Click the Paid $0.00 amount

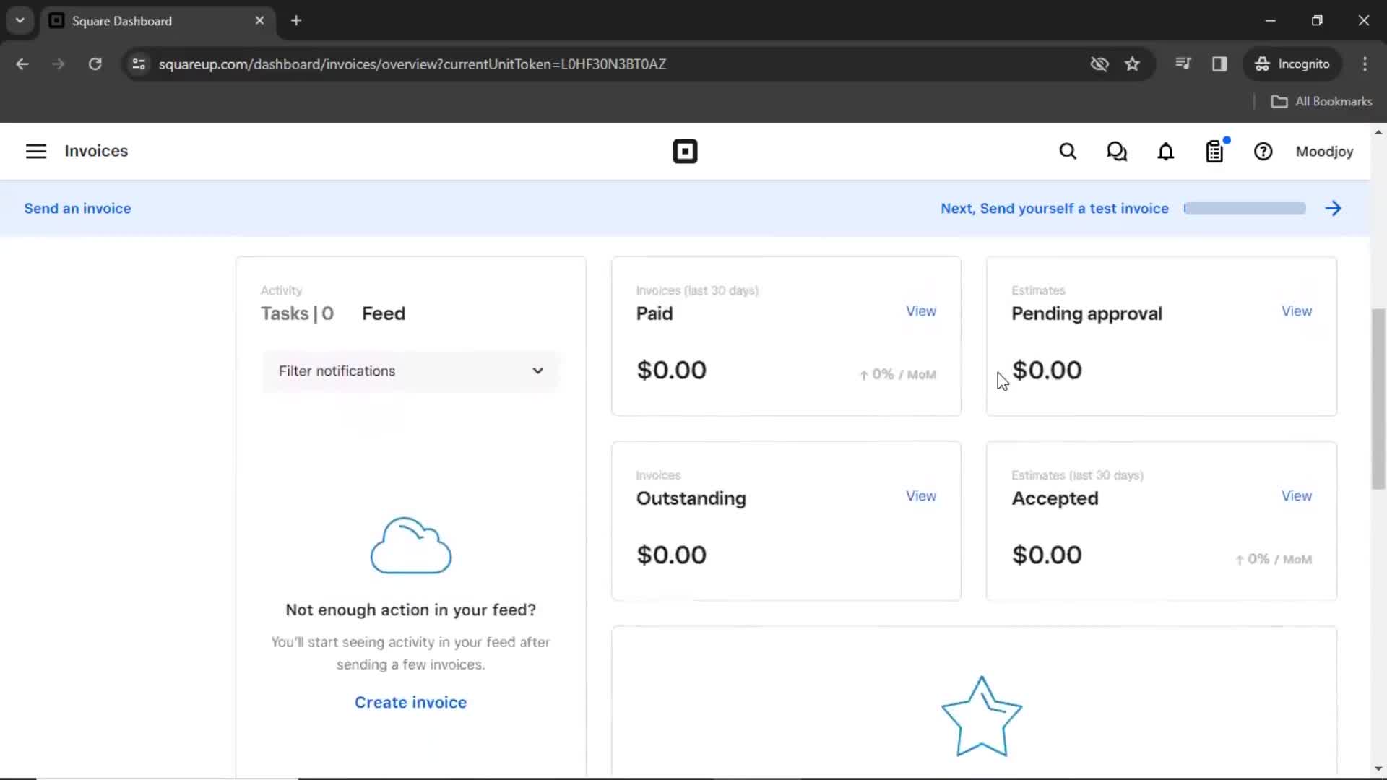(671, 370)
